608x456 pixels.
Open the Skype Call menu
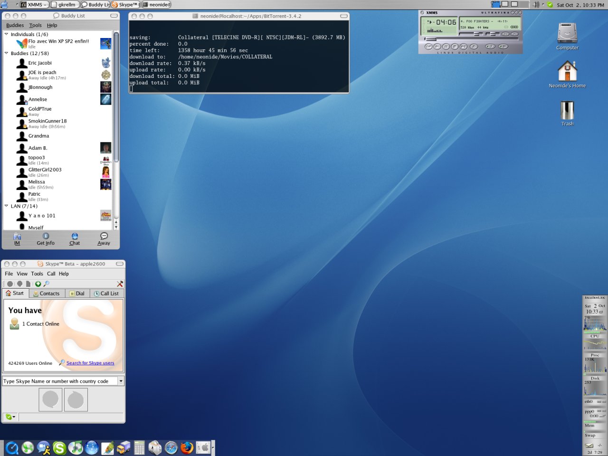(x=51, y=274)
